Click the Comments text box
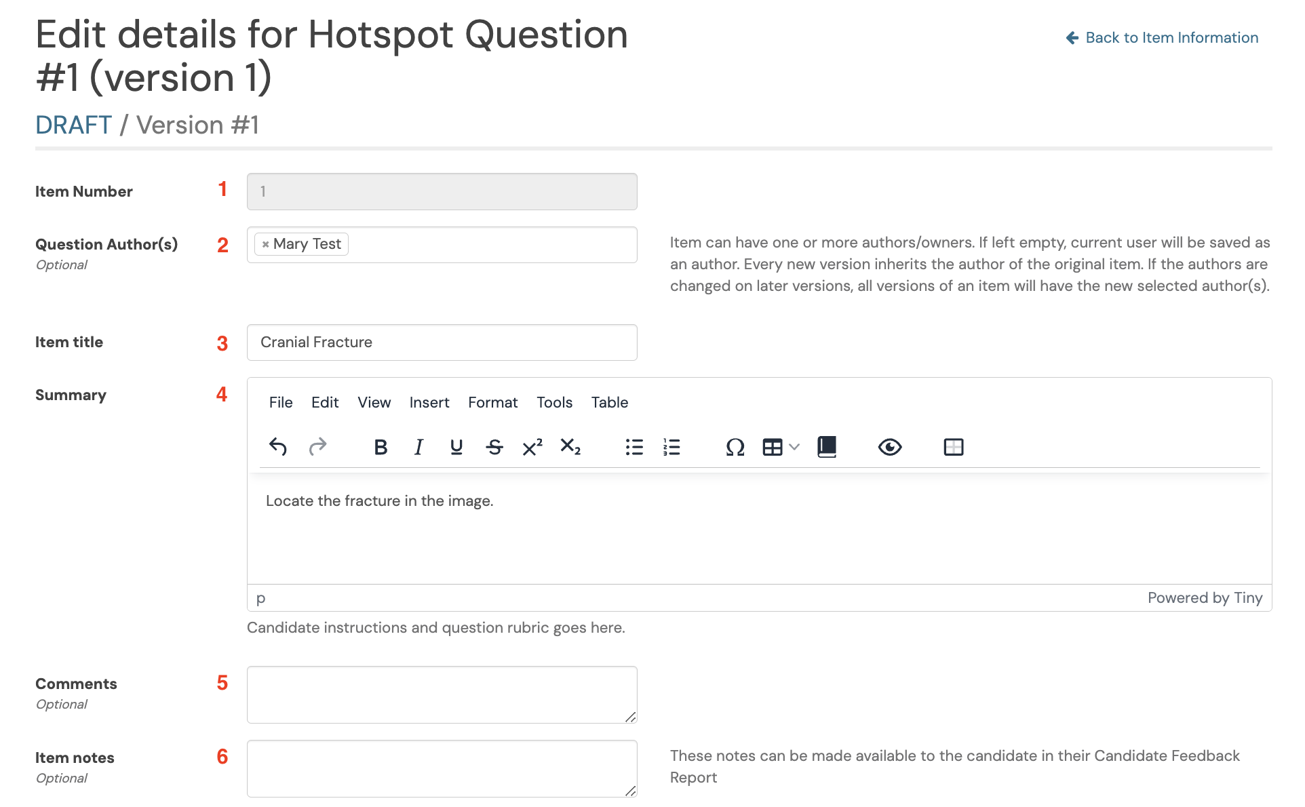This screenshot has width=1305, height=807. 442,694
